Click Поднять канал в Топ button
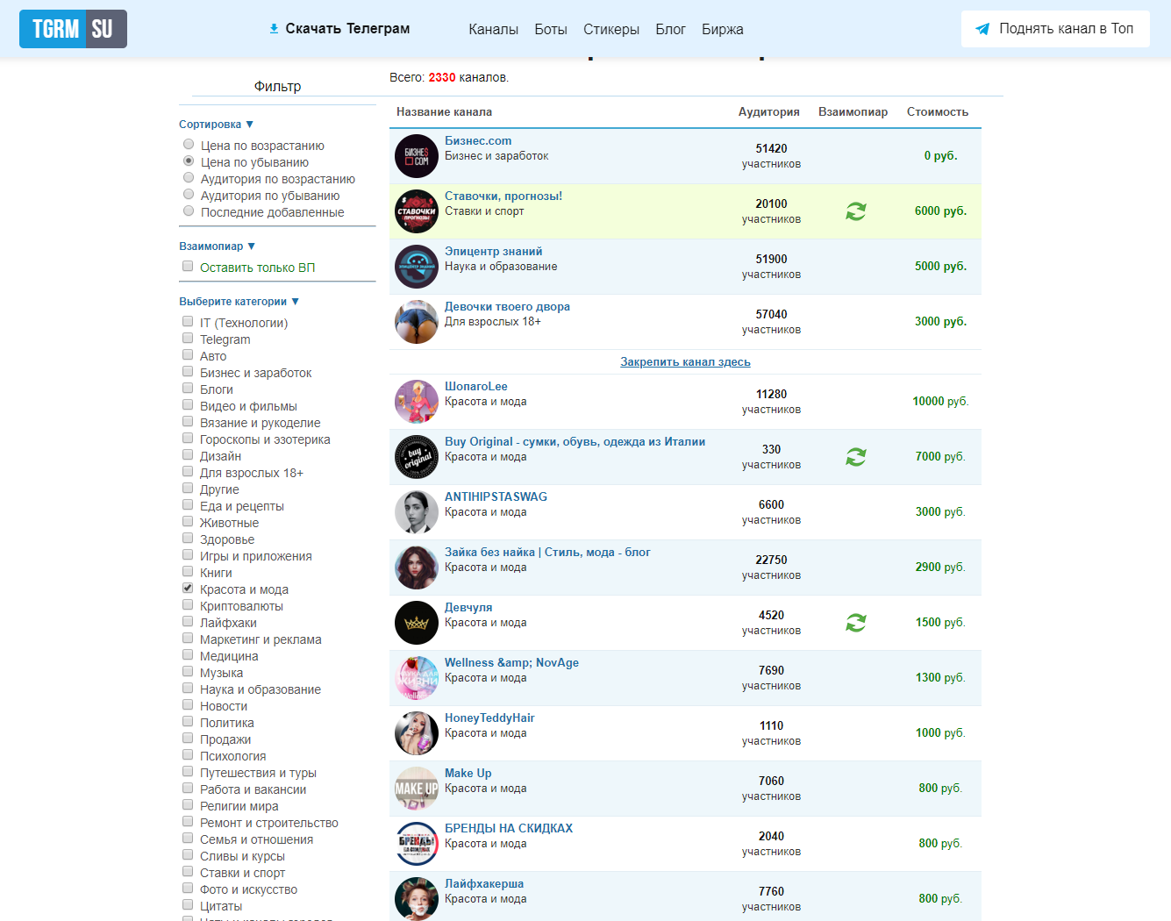Screen dimensions: 1171x921 pyautogui.click(x=1055, y=29)
